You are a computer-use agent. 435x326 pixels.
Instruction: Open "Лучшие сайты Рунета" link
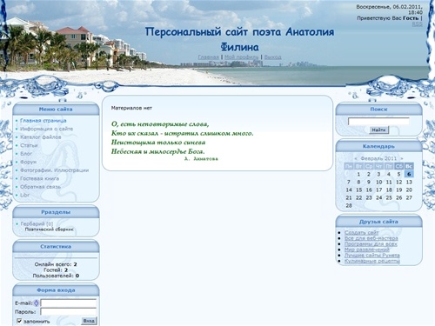pyautogui.click(x=372, y=256)
